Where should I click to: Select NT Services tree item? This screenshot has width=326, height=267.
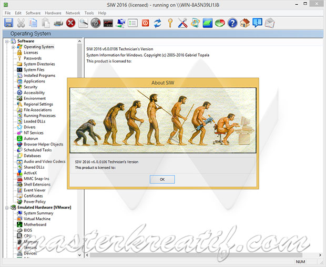coord(34,133)
